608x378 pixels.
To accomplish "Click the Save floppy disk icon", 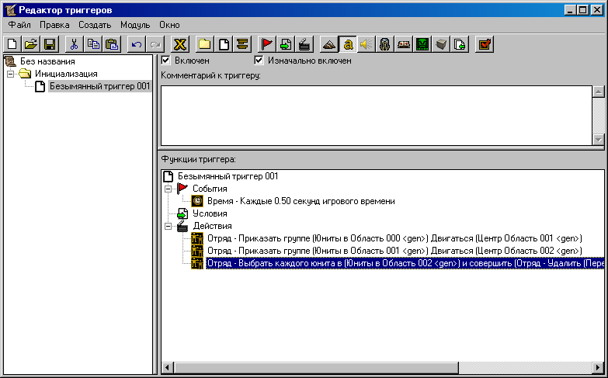I will 49,44.
